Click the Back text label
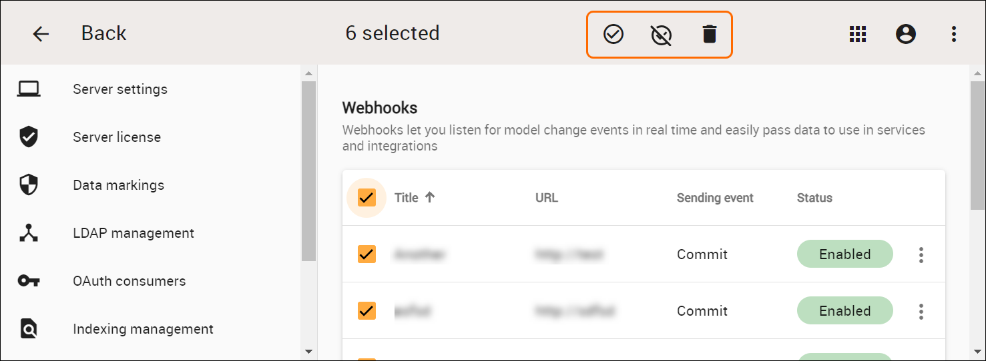Screen dimensions: 986x361 [x=103, y=33]
